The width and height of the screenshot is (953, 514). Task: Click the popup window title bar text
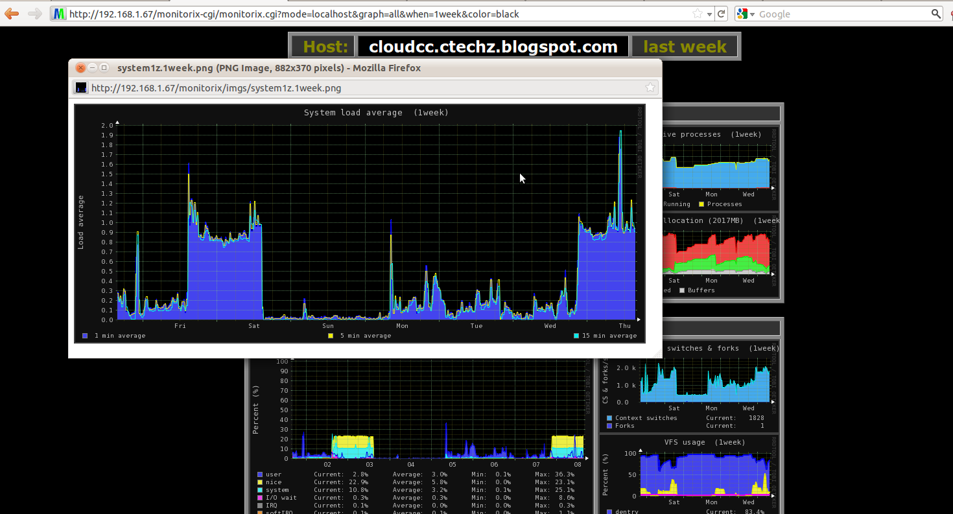click(269, 68)
